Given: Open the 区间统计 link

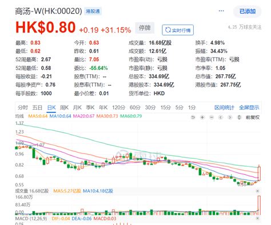Looking at the screenshot, I should (224, 108).
